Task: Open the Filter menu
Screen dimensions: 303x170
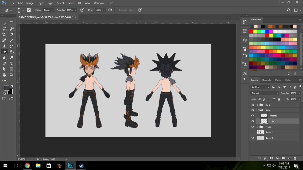Action: coord(71,3)
